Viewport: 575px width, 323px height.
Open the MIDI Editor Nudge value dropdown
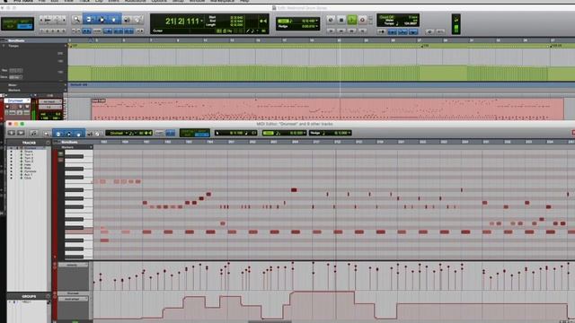tap(349, 133)
